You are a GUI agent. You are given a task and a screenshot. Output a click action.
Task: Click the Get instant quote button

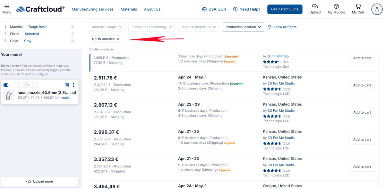tap(285, 9)
